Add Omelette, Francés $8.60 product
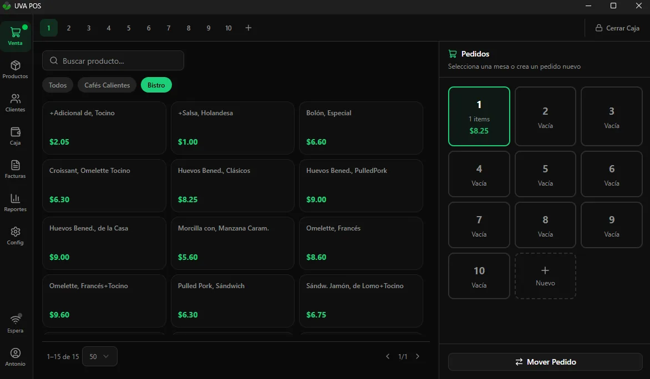Image resolution: width=650 pixels, height=379 pixels. pos(361,243)
